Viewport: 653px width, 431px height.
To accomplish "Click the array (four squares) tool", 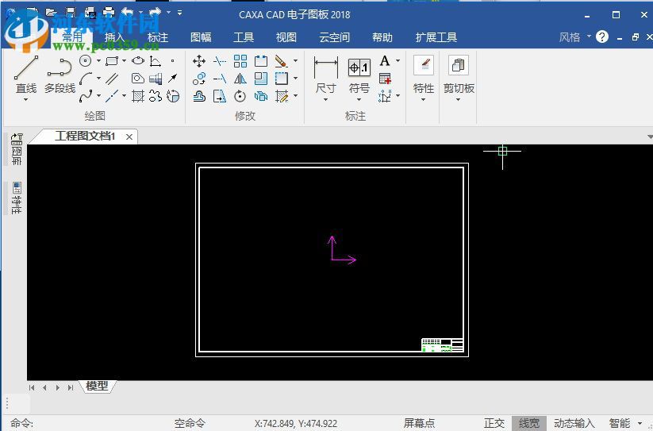I will (240, 61).
